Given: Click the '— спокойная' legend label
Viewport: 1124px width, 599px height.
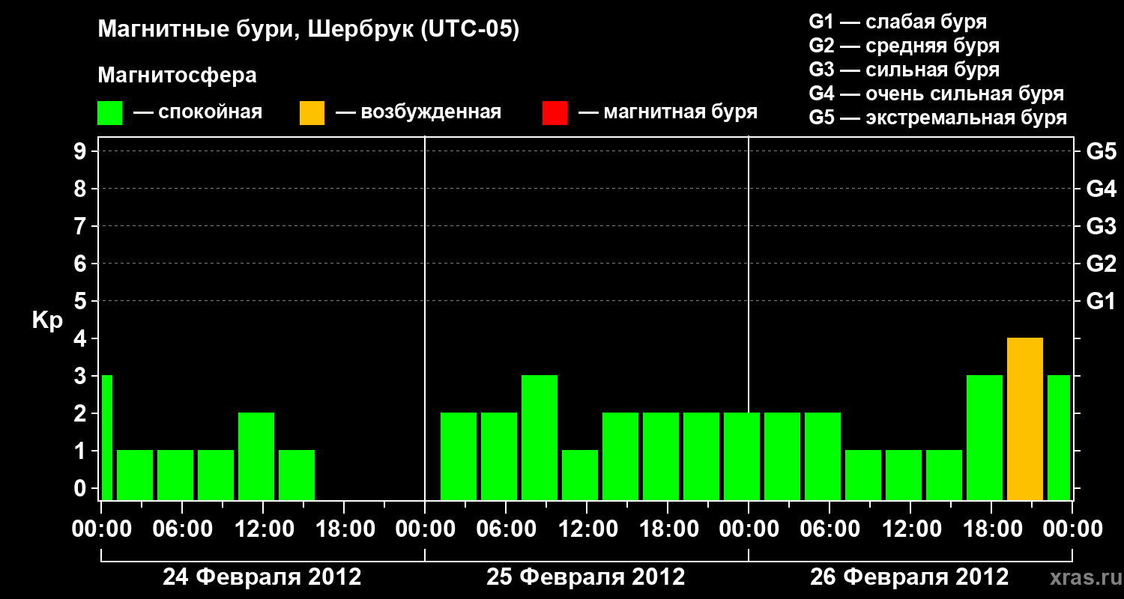Looking at the screenshot, I should click(198, 113).
